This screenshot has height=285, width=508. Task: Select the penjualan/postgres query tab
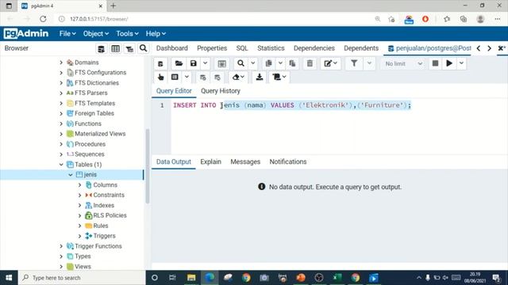point(429,48)
